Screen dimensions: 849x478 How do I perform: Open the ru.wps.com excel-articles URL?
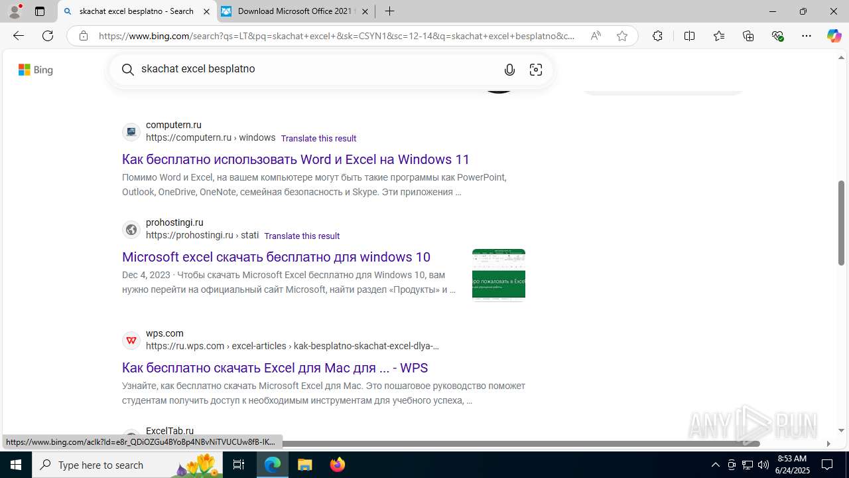(x=292, y=346)
